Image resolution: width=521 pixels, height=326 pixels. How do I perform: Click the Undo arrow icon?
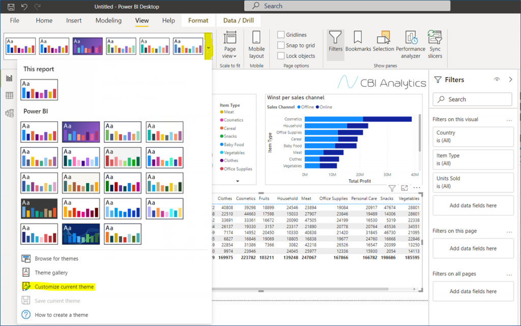(24, 6)
